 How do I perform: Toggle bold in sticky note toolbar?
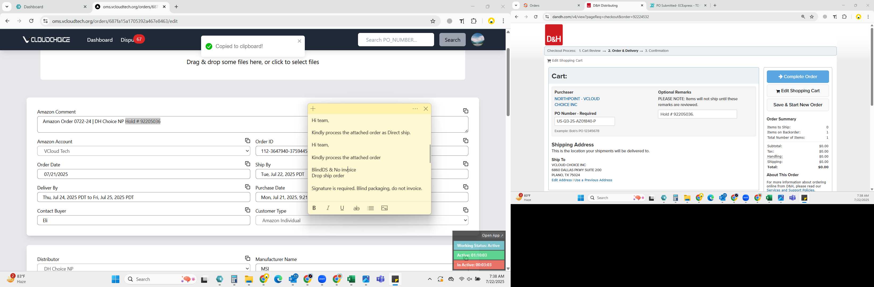[x=314, y=208]
